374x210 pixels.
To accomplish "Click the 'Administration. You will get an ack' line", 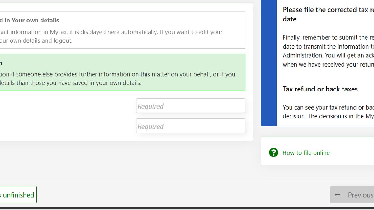I will click(x=328, y=55).
